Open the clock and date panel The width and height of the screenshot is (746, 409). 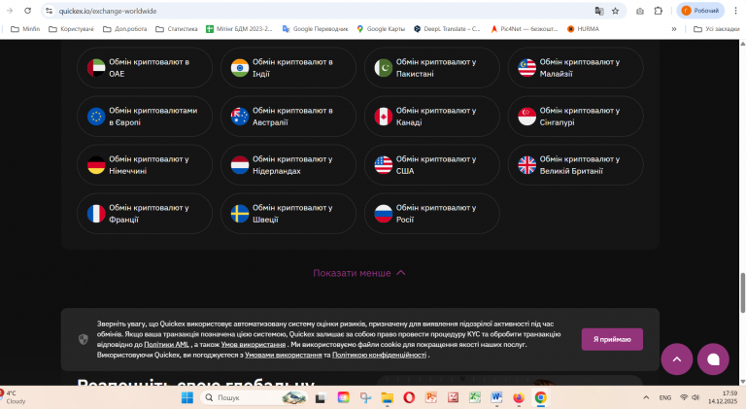[x=723, y=397]
